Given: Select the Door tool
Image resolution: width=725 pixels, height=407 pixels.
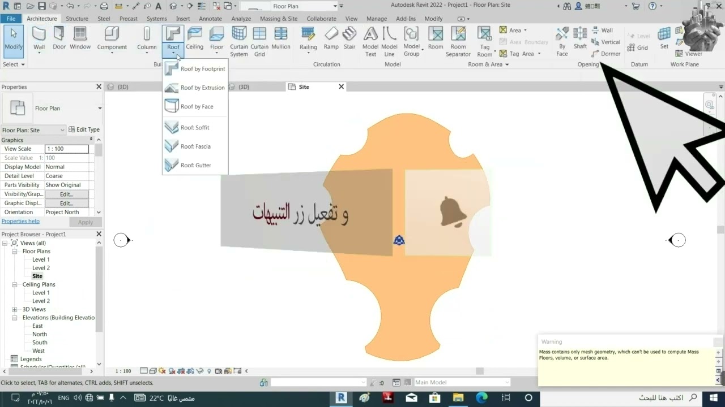Looking at the screenshot, I should tap(59, 38).
